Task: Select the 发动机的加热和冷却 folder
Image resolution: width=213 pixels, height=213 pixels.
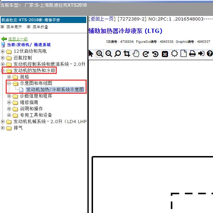Action: click(34, 70)
